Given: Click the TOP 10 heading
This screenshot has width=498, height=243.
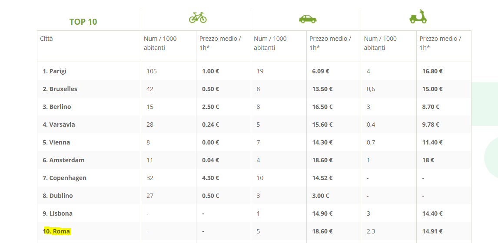Looking at the screenshot, I should 83,22.
